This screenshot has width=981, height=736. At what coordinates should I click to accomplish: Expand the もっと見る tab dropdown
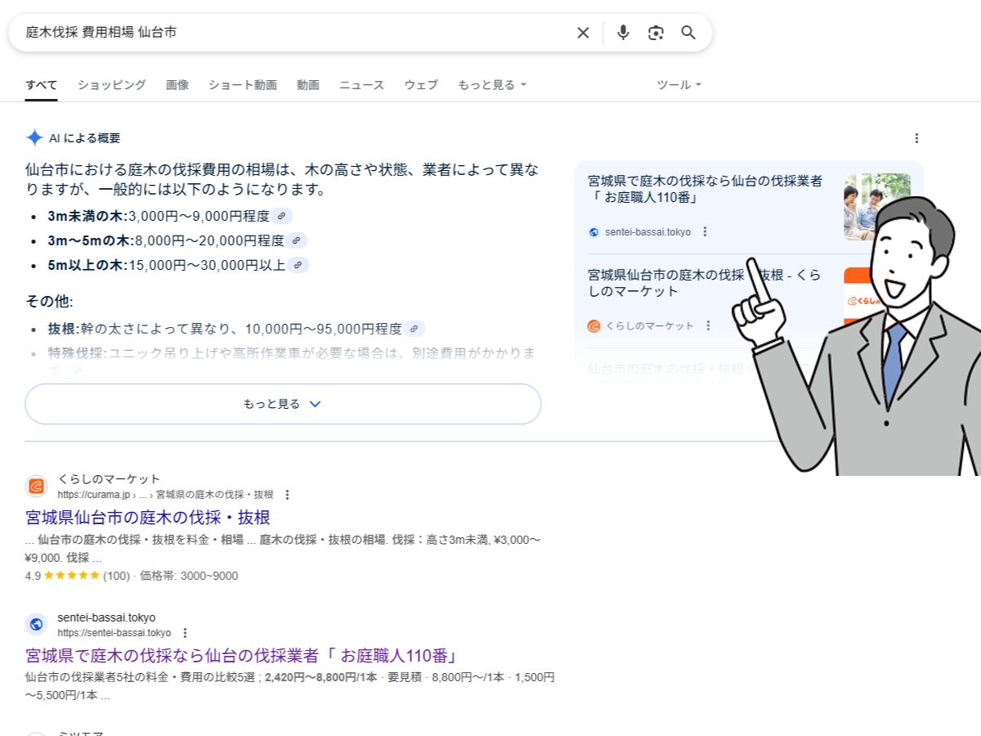[492, 85]
